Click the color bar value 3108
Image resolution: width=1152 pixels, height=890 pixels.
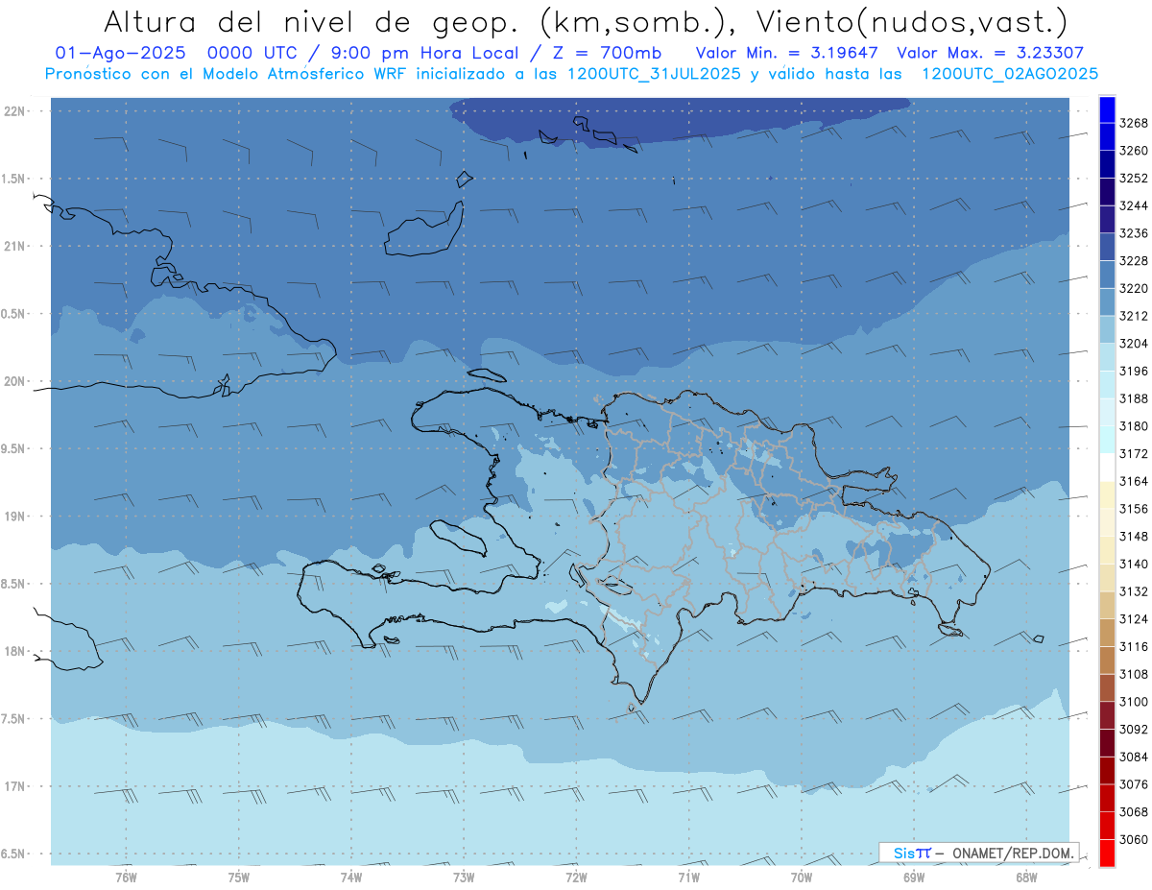pos(1135,674)
